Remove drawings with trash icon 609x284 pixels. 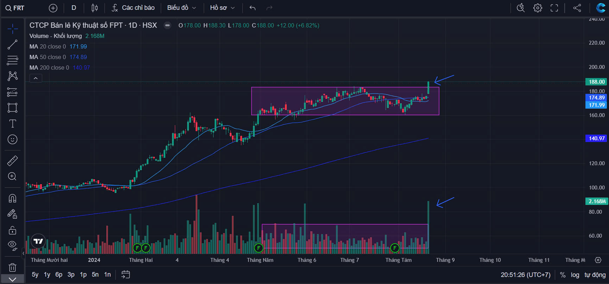coord(12,267)
